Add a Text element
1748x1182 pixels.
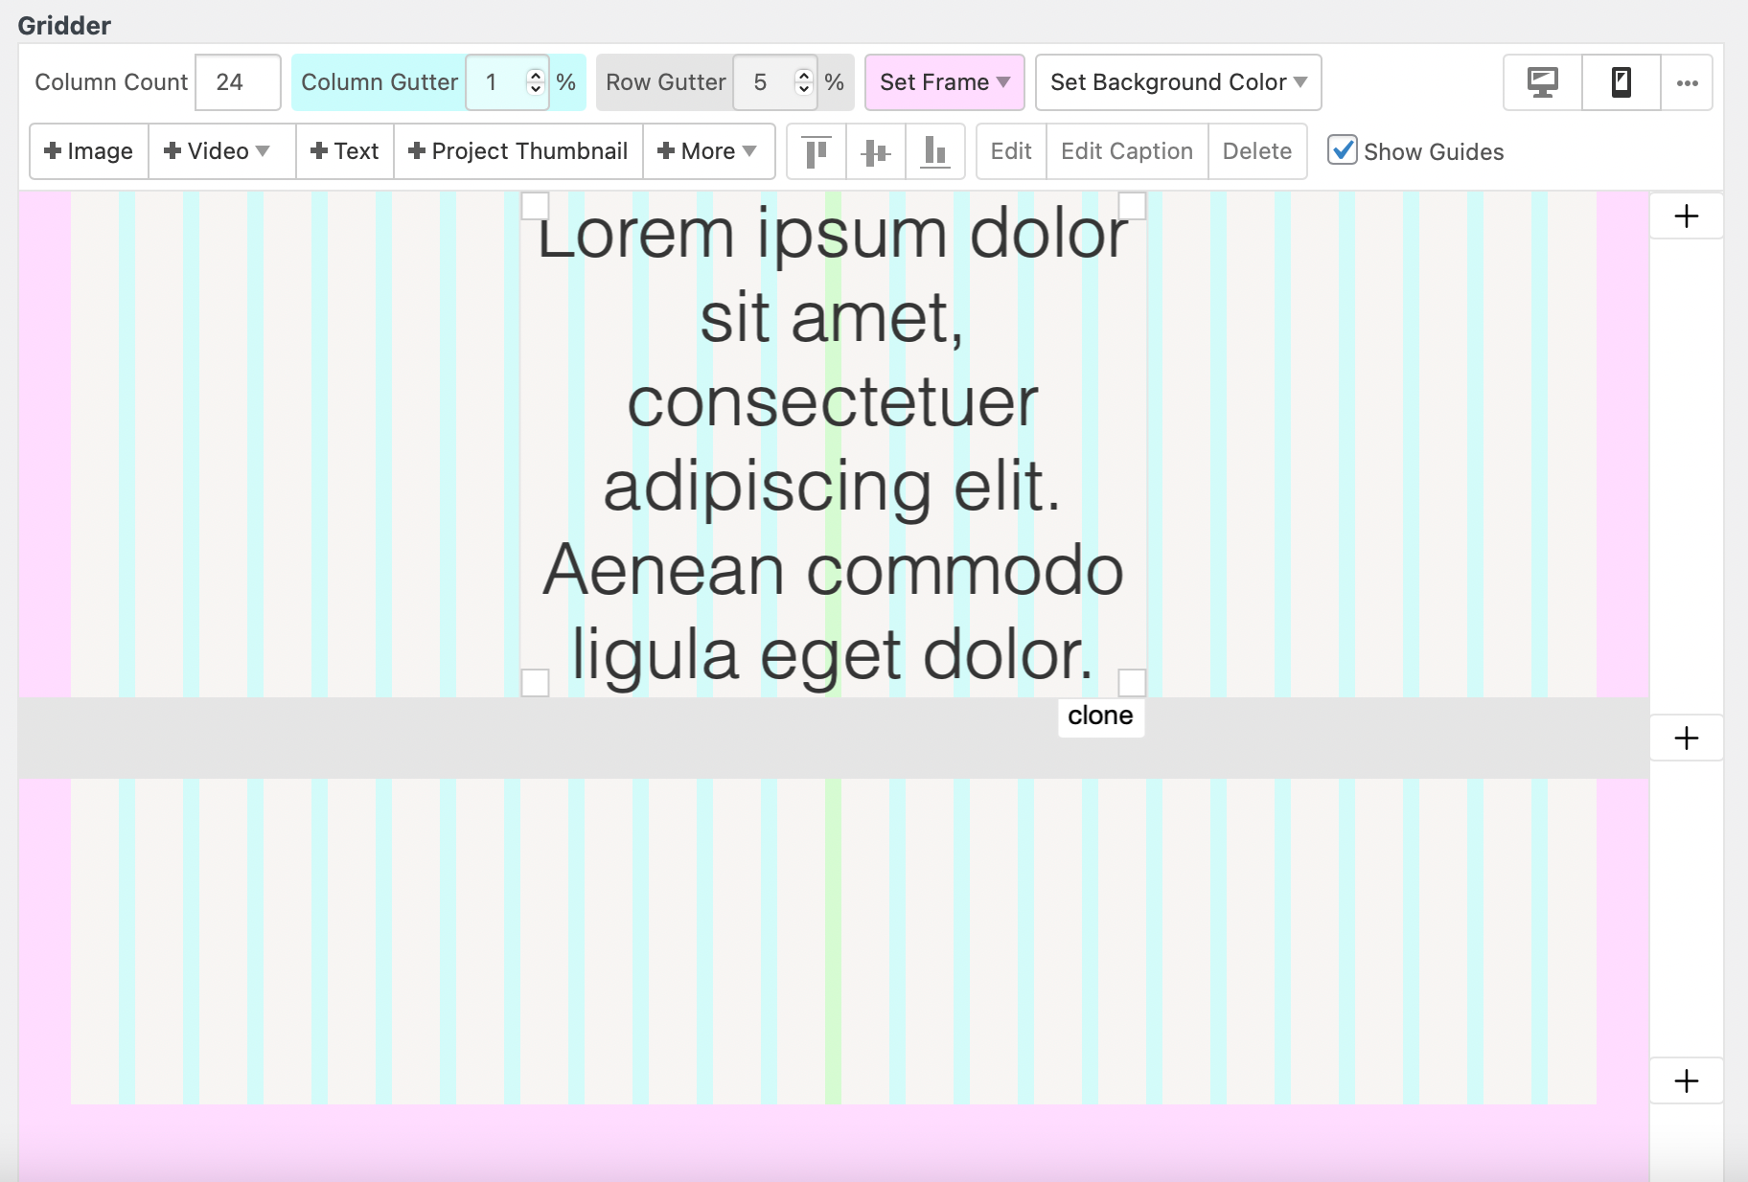pyautogui.click(x=345, y=151)
